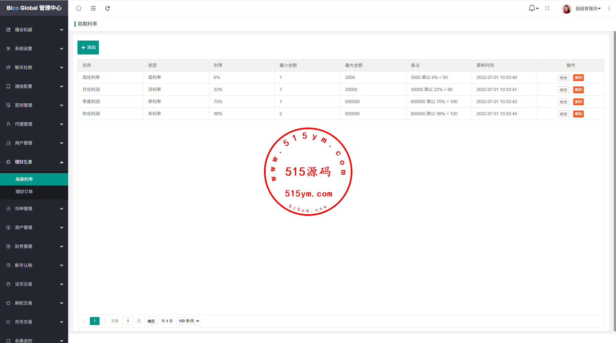Click the administrator avatar picture
Screen dimensions: 616x343
pyautogui.click(x=566, y=9)
